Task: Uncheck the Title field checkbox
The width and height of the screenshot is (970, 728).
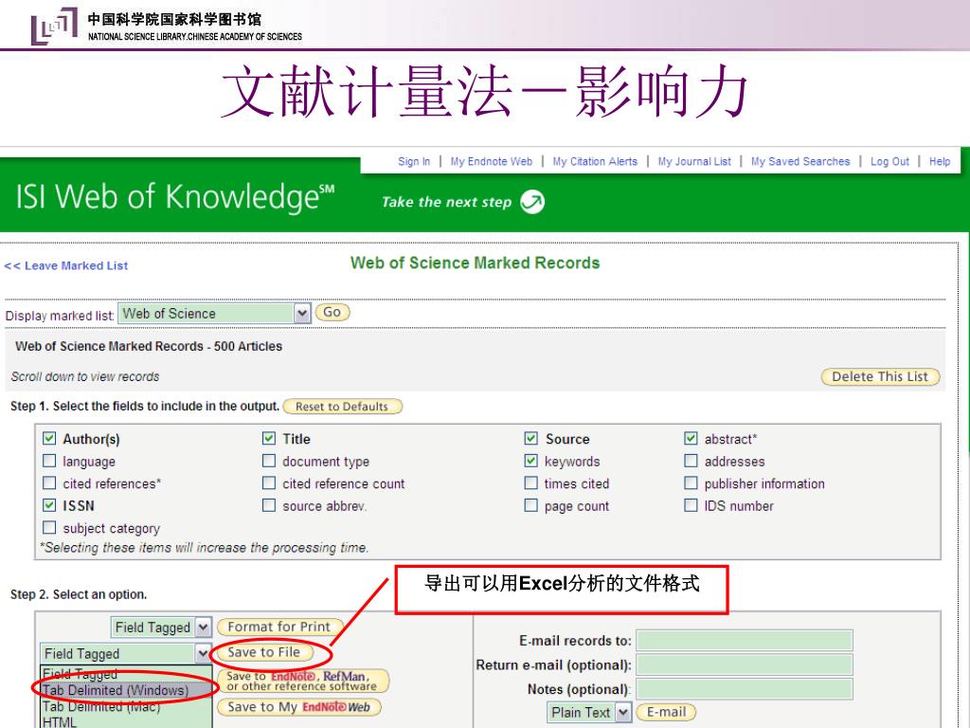Action: pos(268,439)
